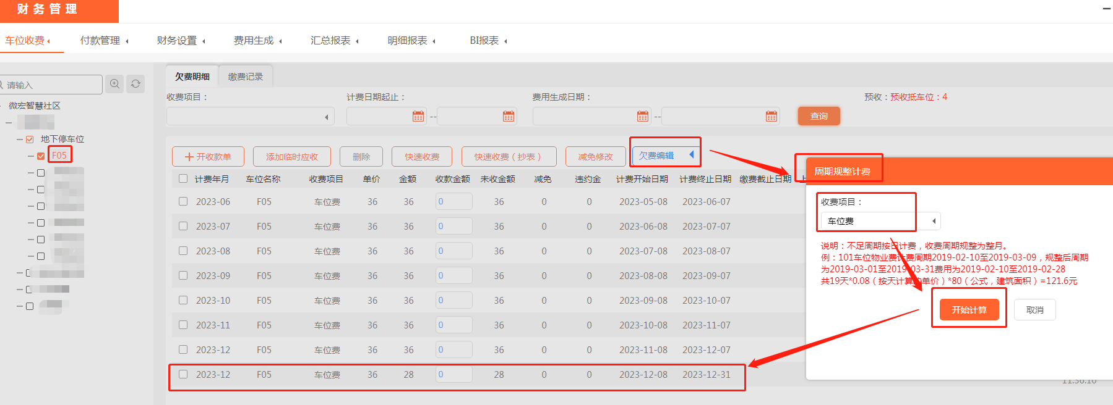Click the 计费年月 column header

[x=212, y=179]
